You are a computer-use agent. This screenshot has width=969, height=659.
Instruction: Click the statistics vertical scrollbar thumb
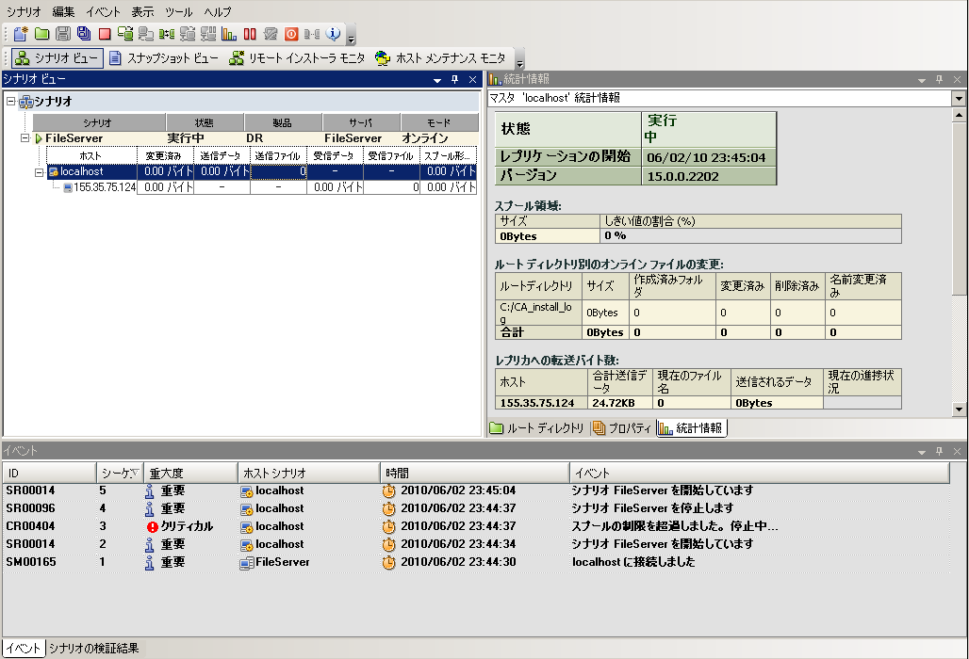(960, 211)
